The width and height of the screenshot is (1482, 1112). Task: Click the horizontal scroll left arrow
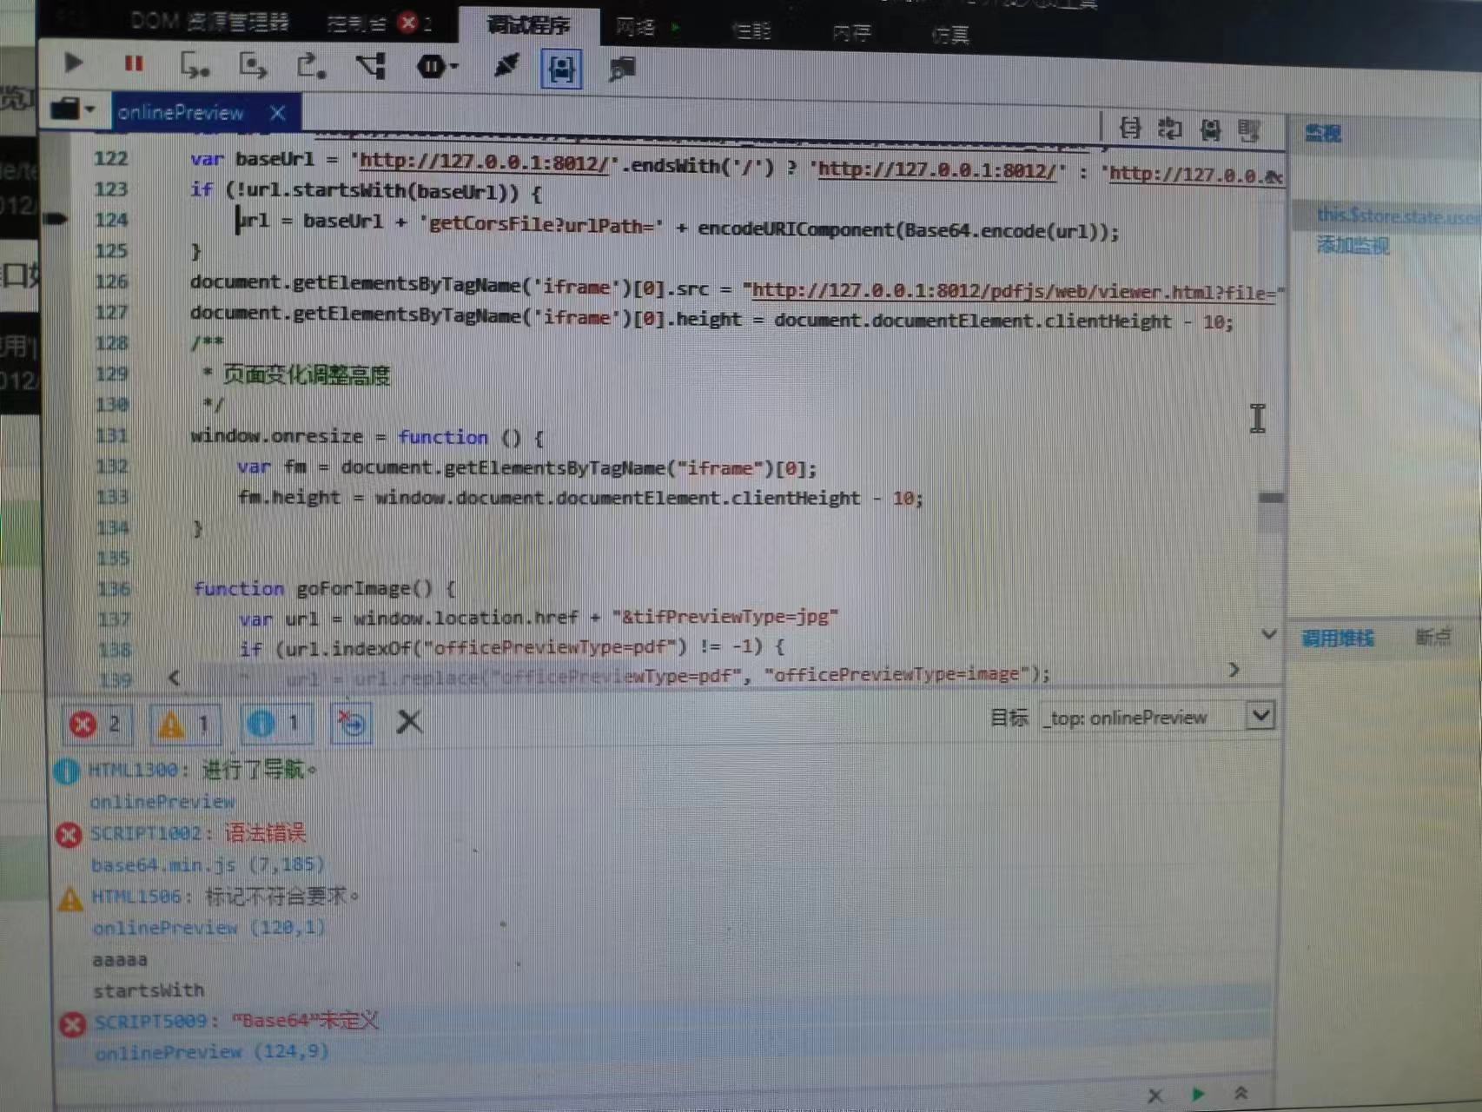point(174,677)
